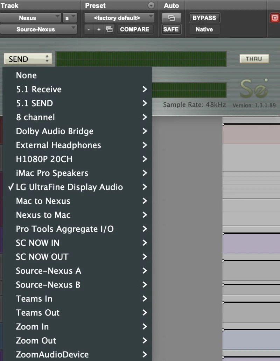280x361 pixels.
Task: Select 8 channel menu entry
Action: click(77, 117)
